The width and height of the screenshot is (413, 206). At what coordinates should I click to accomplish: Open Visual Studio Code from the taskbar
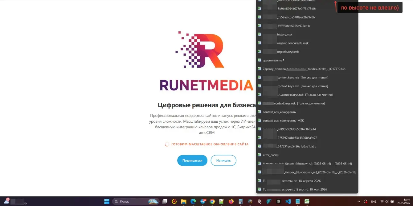[x=288, y=202]
